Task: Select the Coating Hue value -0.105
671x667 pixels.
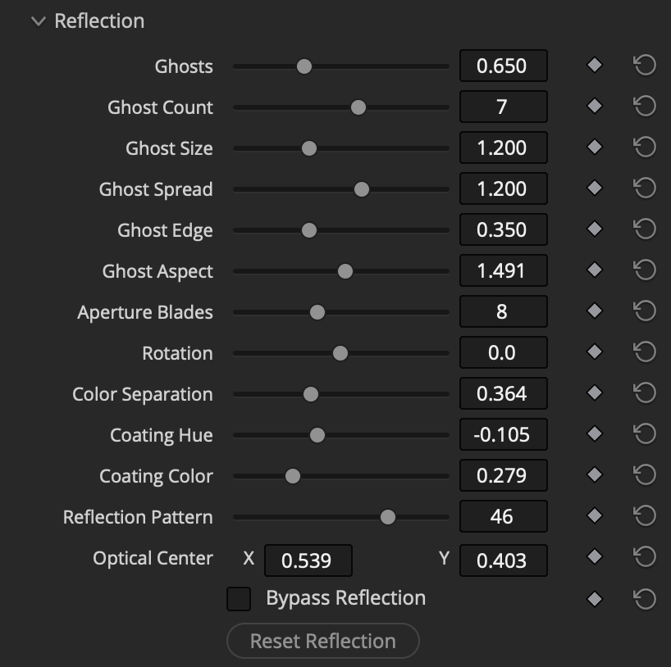Action: click(x=504, y=434)
